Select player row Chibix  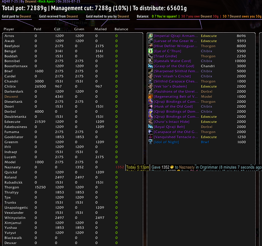(x=73, y=86)
